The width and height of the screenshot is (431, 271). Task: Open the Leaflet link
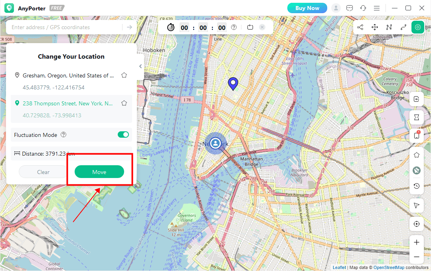(339, 267)
